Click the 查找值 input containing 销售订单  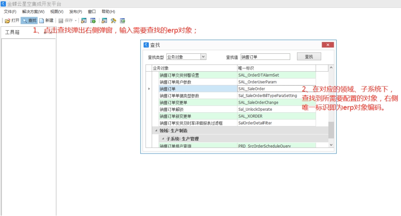265,57
